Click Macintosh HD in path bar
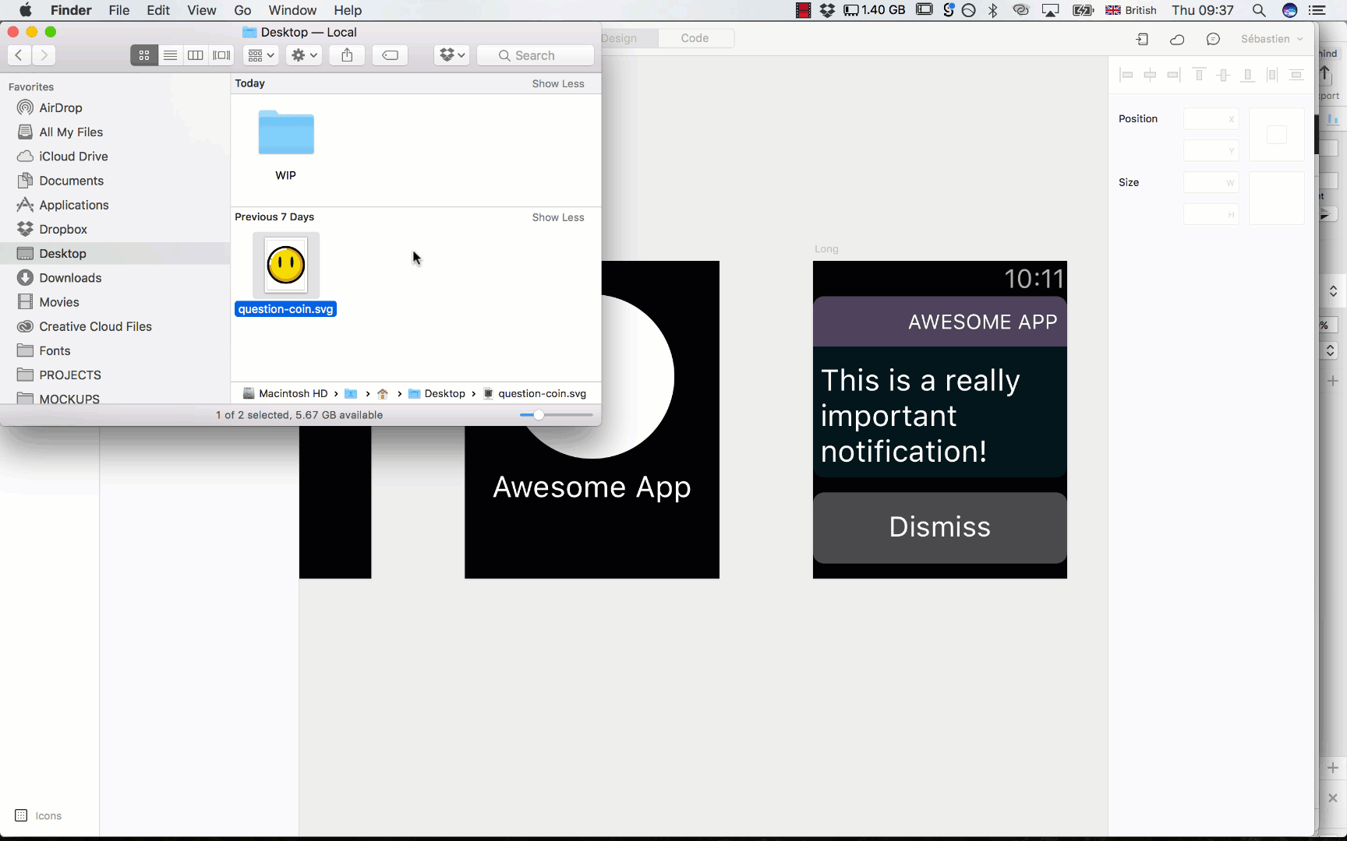Image resolution: width=1347 pixels, height=841 pixels. click(285, 393)
